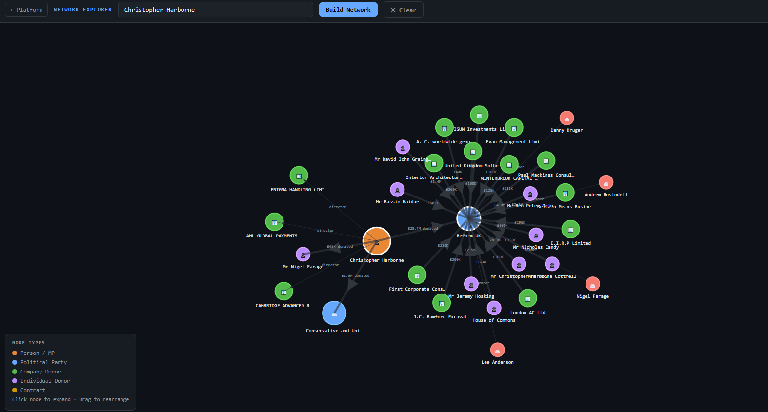Expand the Mr David John Graing… node
This screenshot has width=768, height=412.
(403, 147)
